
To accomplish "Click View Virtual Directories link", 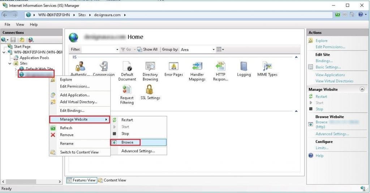I will click(334, 81).
